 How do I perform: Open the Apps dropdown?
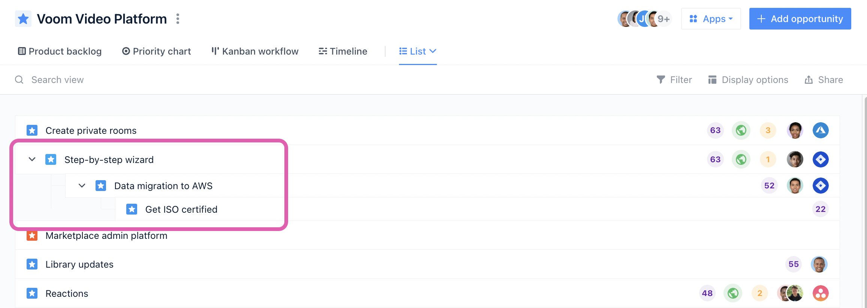pos(711,19)
